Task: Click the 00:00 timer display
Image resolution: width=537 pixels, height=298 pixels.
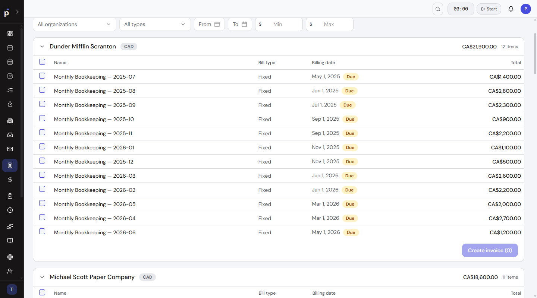Action: 461,9
